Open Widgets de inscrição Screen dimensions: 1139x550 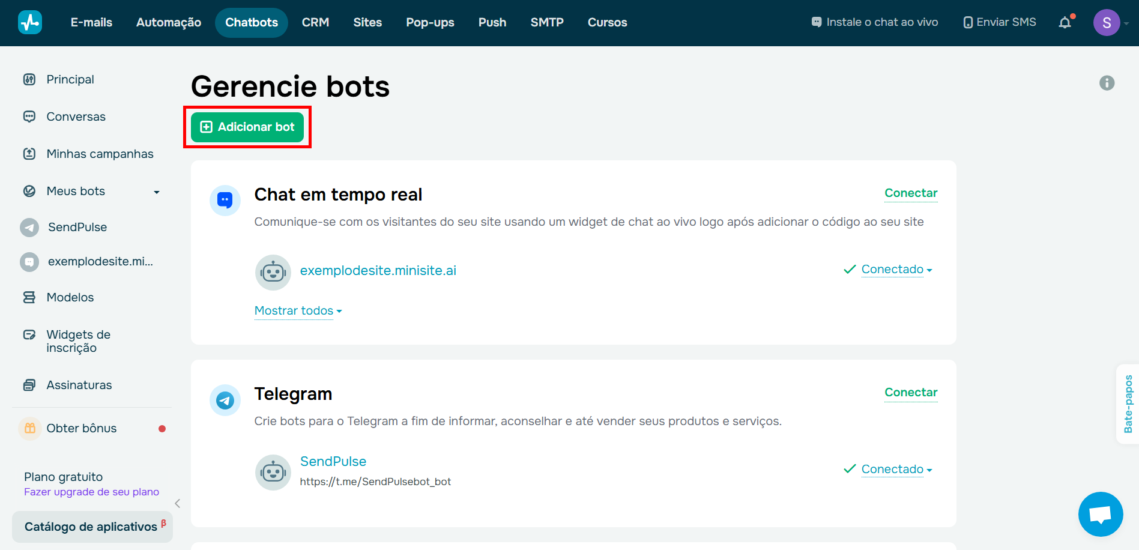click(78, 340)
